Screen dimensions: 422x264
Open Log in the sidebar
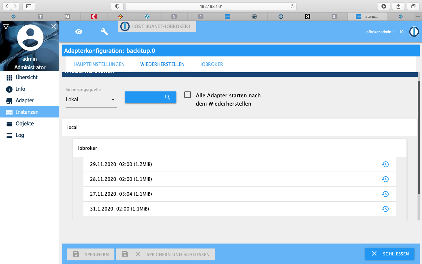30,135
